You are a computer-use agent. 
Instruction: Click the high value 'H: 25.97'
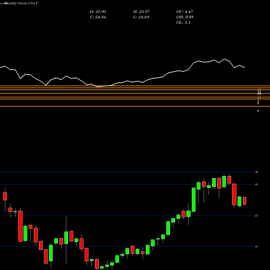pos(141,12)
